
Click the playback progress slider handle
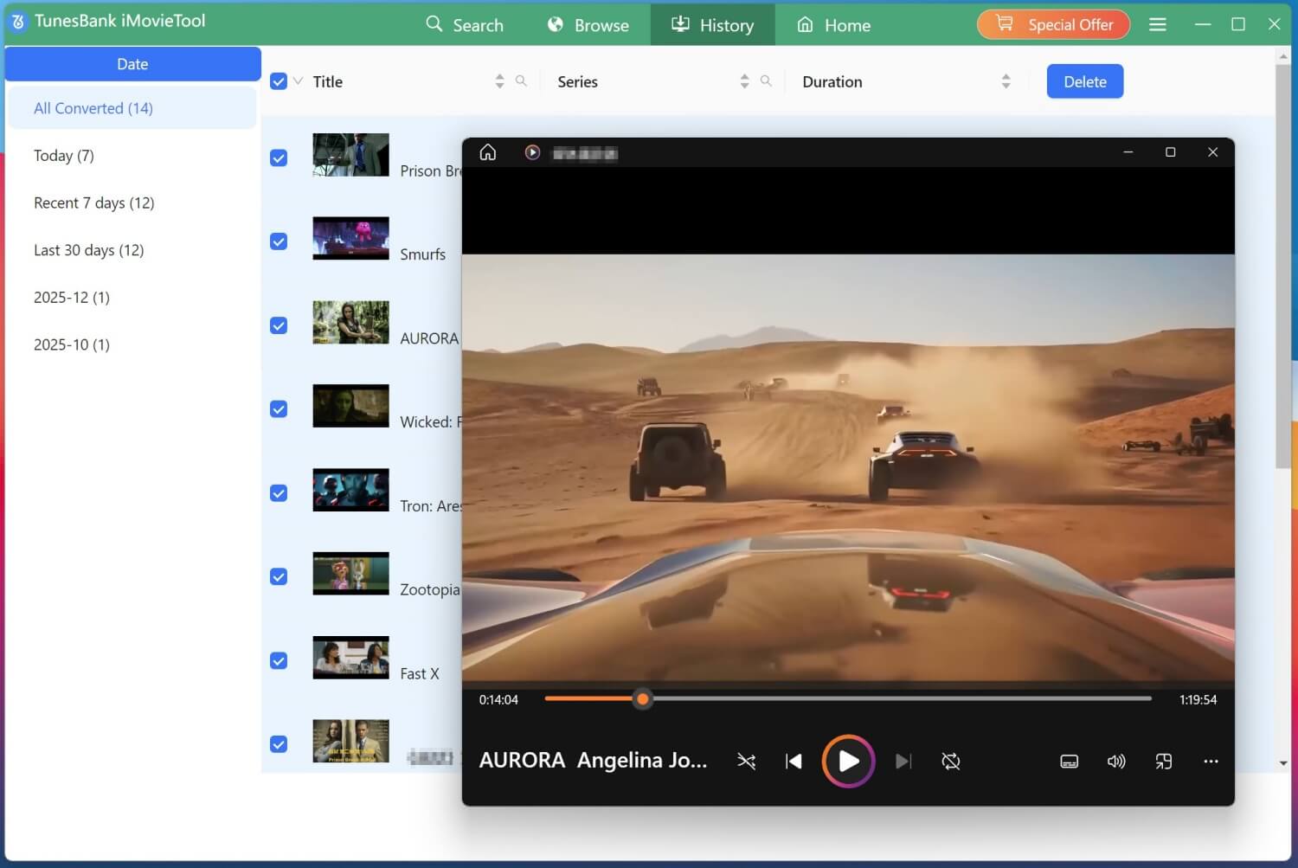click(x=642, y=698)
